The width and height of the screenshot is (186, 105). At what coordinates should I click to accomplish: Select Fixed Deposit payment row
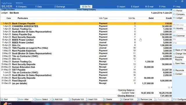[86, 81]
